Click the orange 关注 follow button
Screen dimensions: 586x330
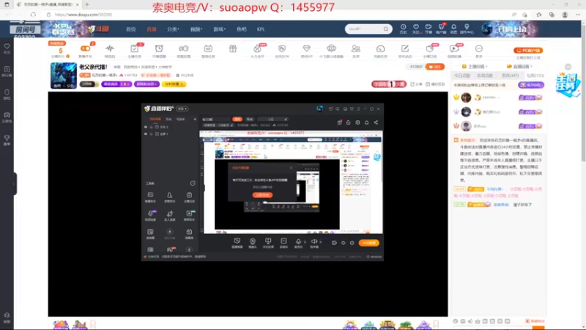coord(435,67)
